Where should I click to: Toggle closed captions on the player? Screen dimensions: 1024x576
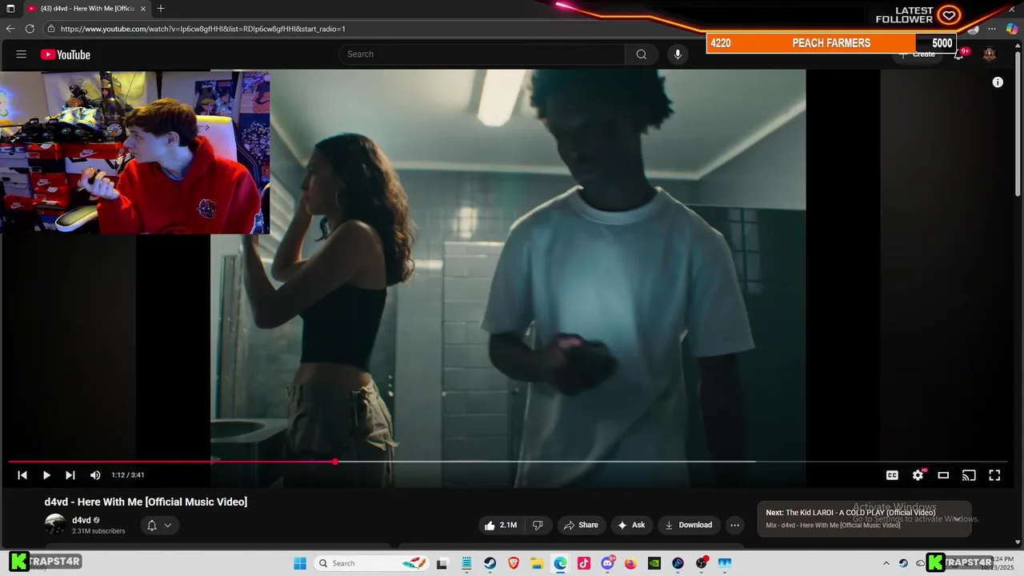892,475
